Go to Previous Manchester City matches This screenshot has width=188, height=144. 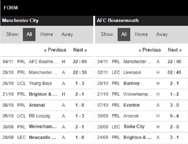(55, 50)
